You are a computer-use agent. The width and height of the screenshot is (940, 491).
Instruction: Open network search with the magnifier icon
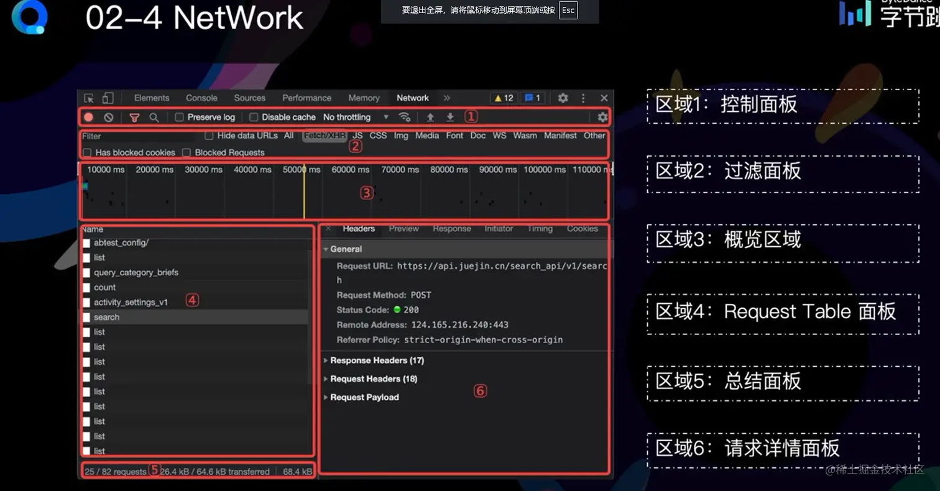click(x=154, y=117)
